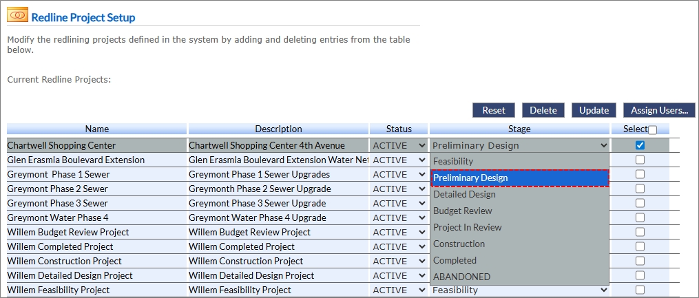Toggle the Select all header checkbox

652,129
